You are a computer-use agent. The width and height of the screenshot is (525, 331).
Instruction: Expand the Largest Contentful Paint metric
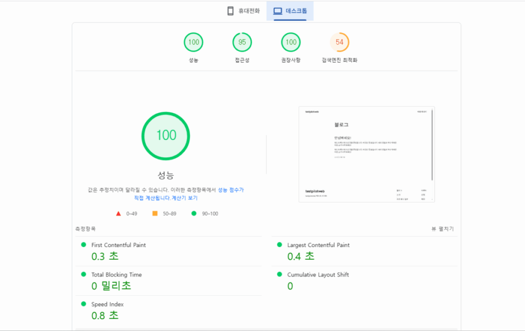tap(318, 245)
